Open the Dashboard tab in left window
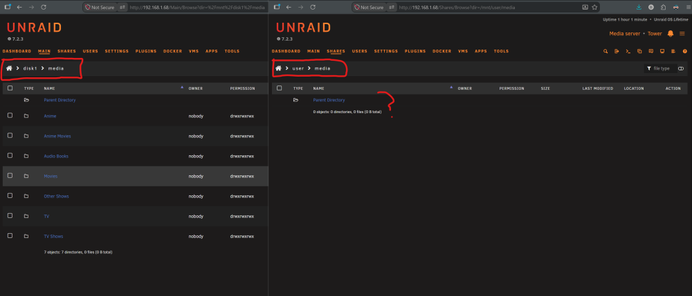This screenshot has height=296, width=692. click(x=17, y=52)
